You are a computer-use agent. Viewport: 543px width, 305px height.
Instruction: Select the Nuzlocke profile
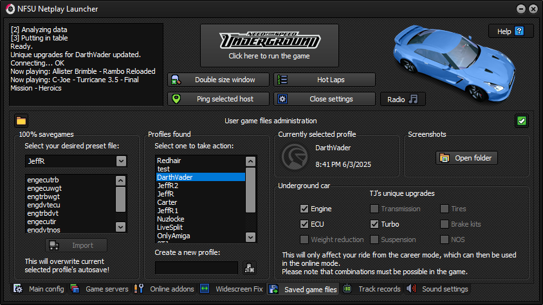(201, 219)
